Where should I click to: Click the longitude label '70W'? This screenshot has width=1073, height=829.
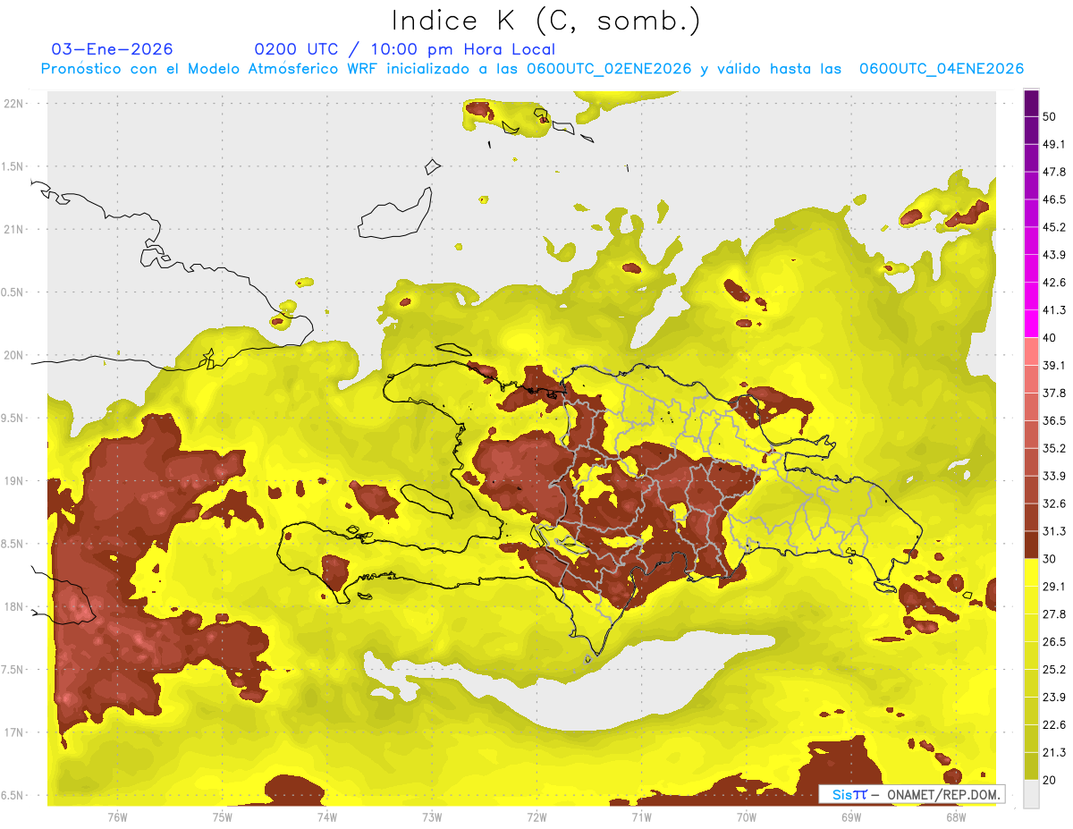pos(747,816)
